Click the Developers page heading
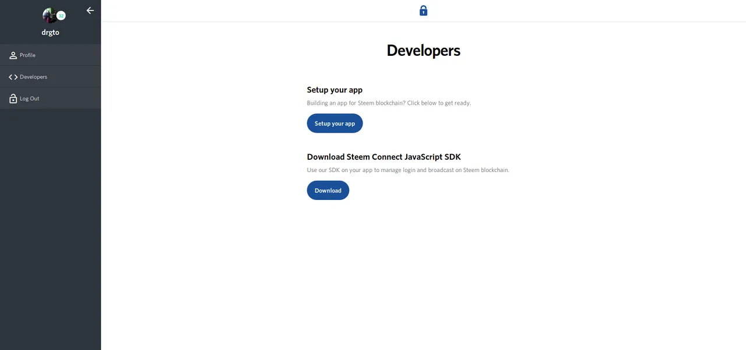The image size is (746, 350). tap(424, 51)
